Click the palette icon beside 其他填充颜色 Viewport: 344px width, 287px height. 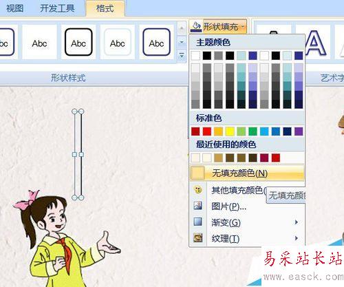click(x=197, y=190)
